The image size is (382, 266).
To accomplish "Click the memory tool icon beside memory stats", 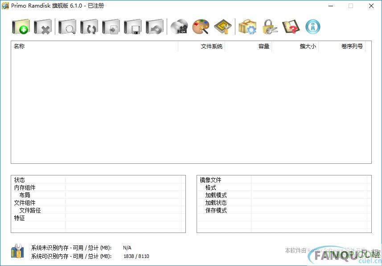I will pos(17,251).
